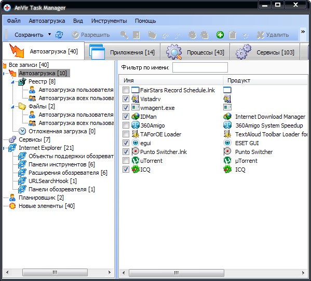Select URLSearchHook [1] tree item
The height and width of the screenshot is (281, 311).
[x=52, y=181]
